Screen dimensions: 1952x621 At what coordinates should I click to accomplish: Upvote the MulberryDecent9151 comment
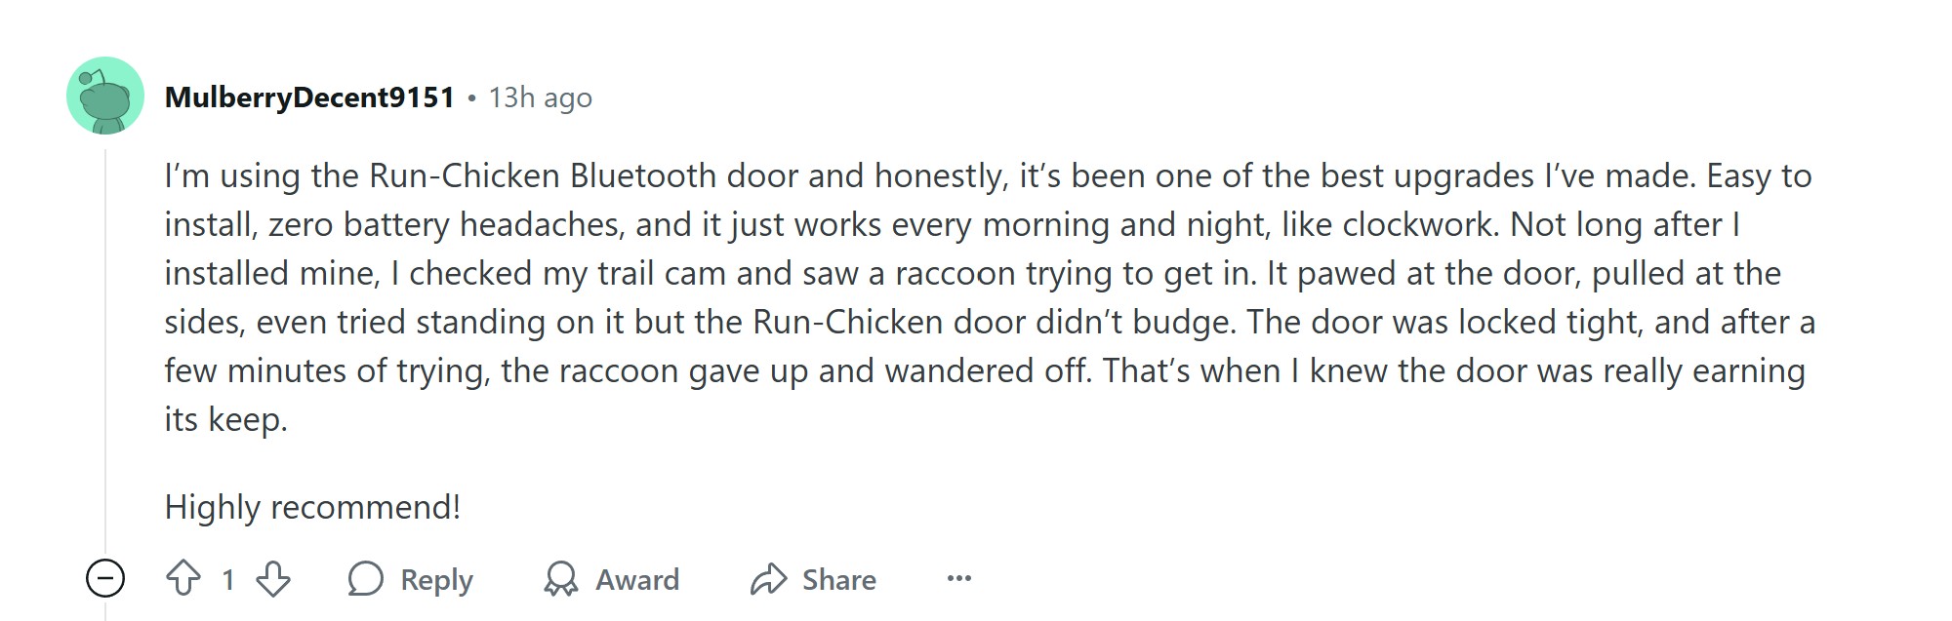(x=183, y=579)
